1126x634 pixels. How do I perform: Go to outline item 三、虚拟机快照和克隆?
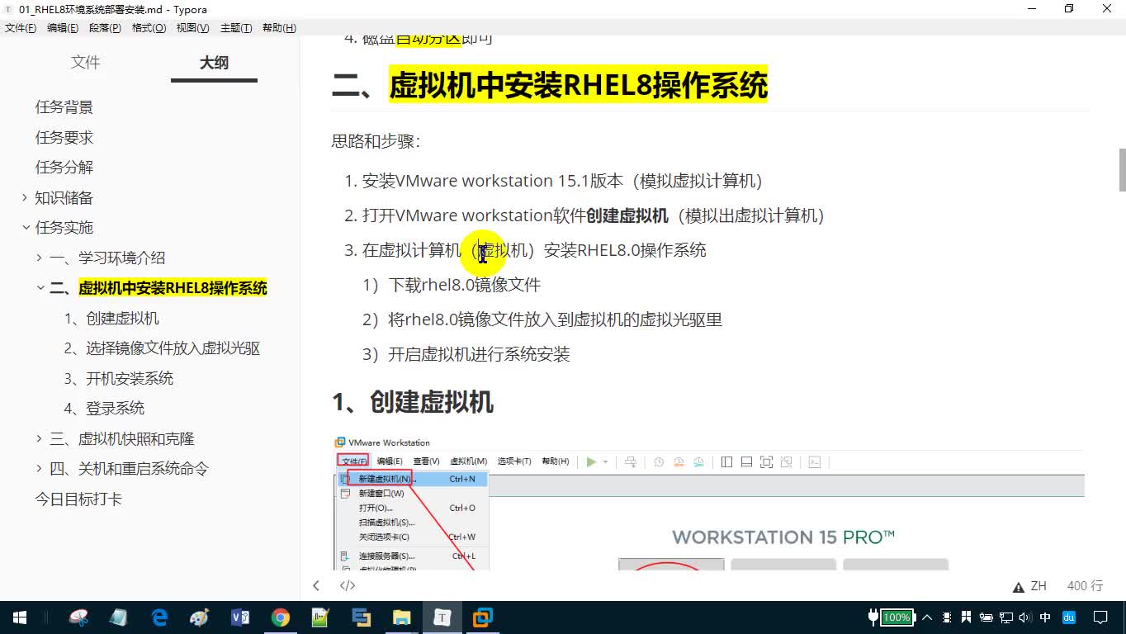[x=122, y=439]
